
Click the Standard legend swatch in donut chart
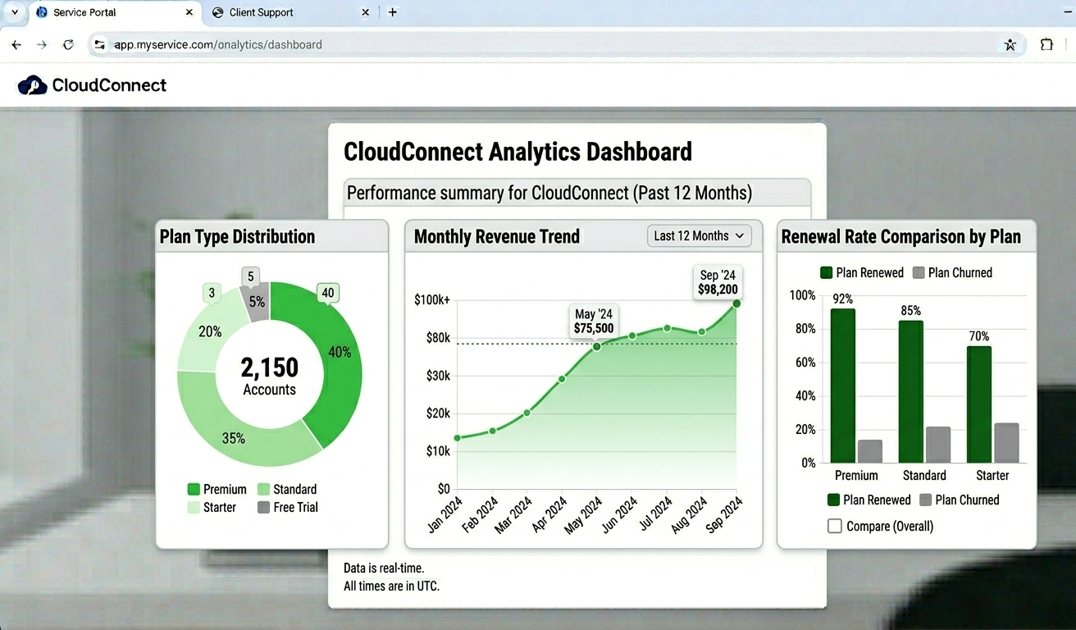click(x=263, y=489)
